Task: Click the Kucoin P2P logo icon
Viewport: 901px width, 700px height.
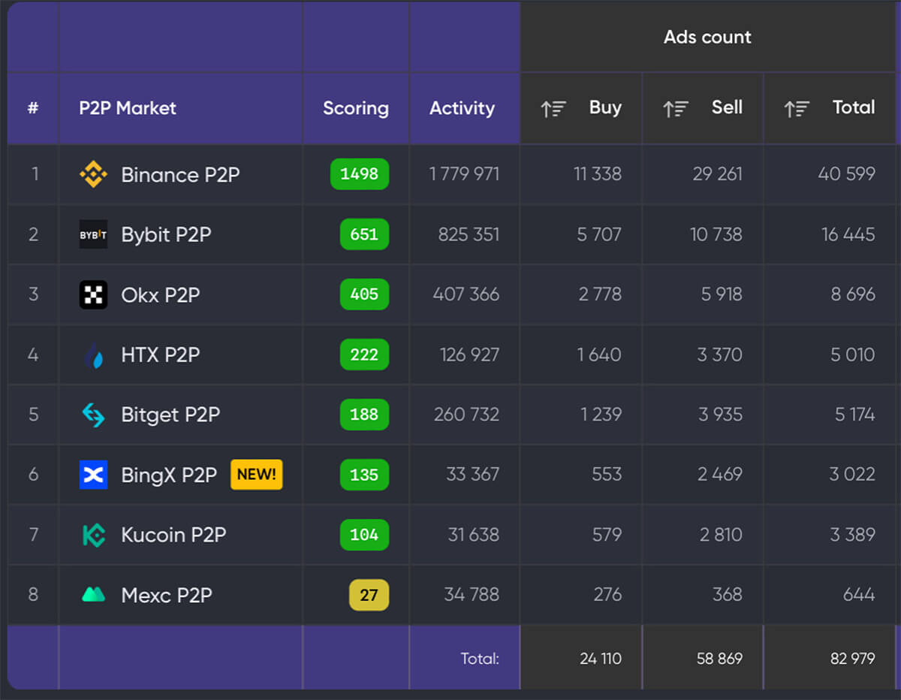Action: [x=93, y=535]
